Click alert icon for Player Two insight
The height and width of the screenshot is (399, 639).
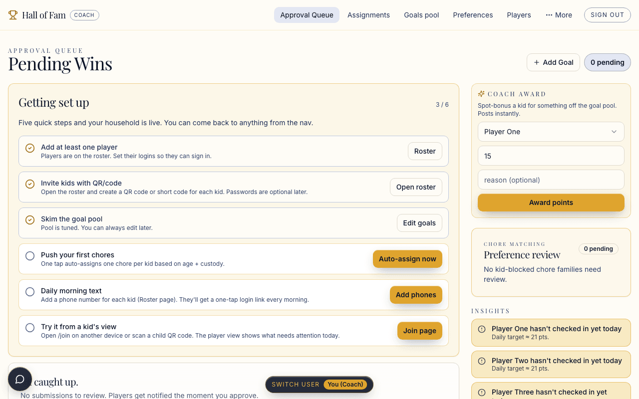pyautogui.click(x=482, y=361)
